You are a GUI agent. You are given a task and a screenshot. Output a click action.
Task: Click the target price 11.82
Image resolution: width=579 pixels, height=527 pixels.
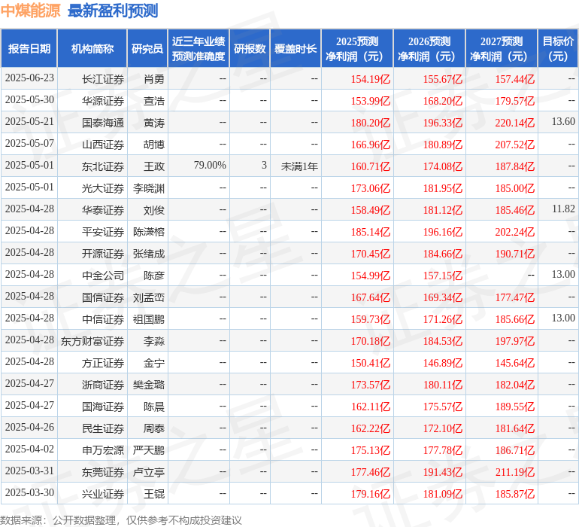(563, 209)
